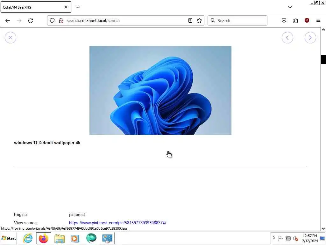
Task: Select the CollabVM SearXNG tab
Action: 36,7
